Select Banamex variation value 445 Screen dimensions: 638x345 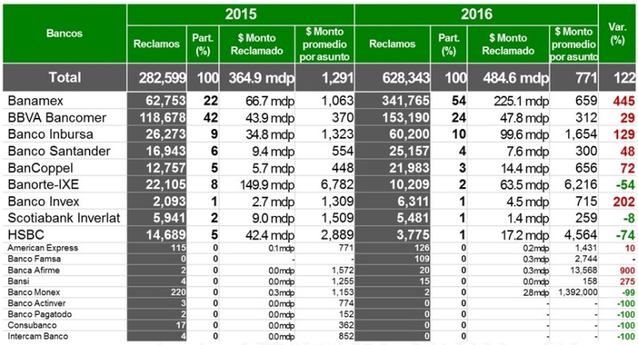tap(624, 100)
